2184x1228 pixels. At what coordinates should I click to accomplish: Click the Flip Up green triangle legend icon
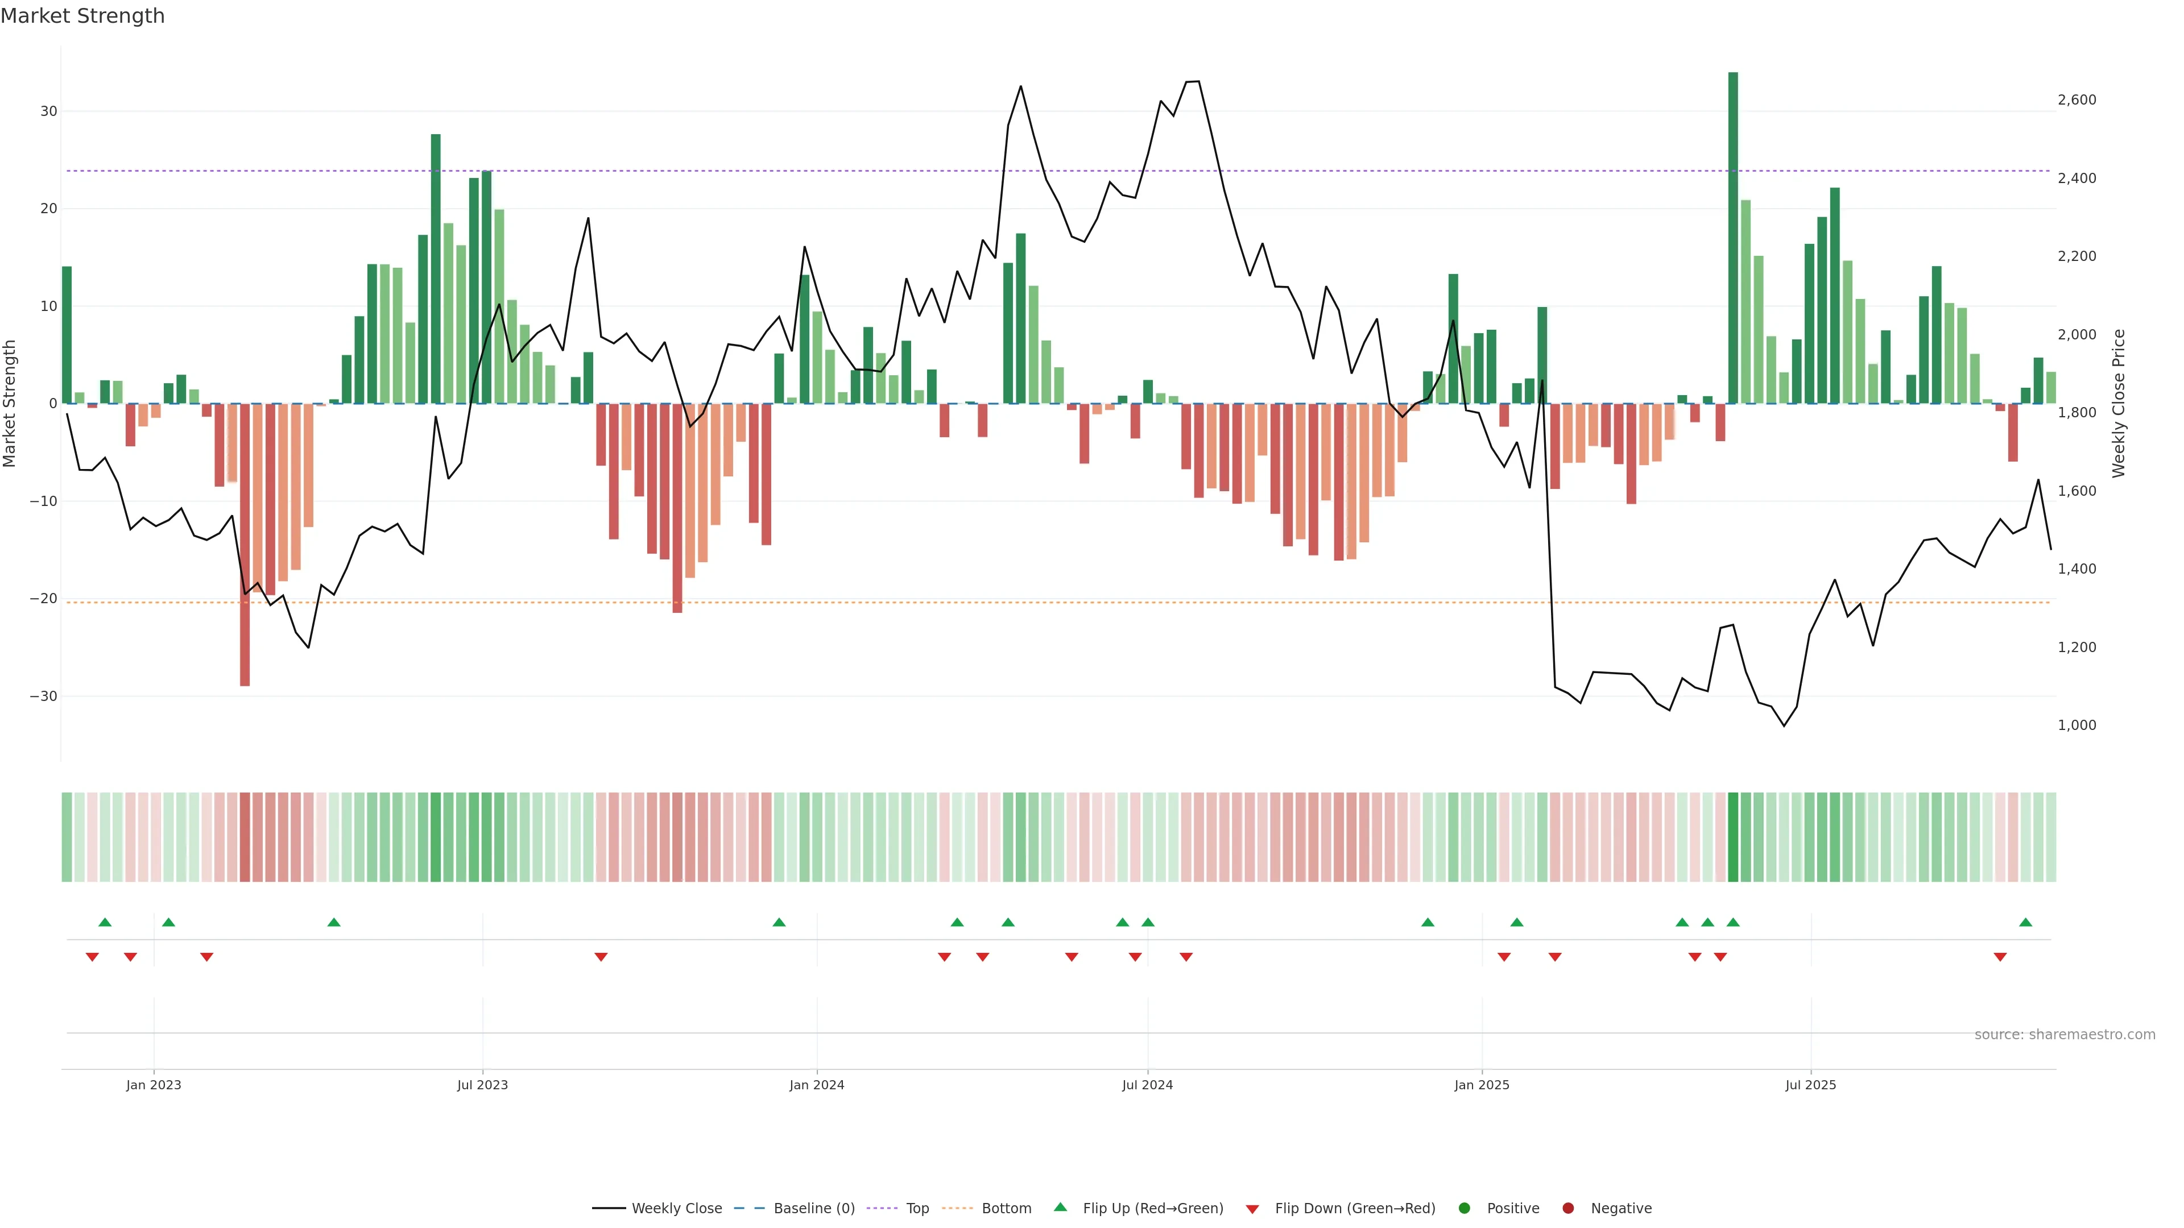(1060, 1208)
